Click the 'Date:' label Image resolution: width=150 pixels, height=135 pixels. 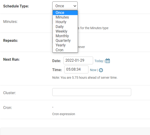tap(57, 61)
